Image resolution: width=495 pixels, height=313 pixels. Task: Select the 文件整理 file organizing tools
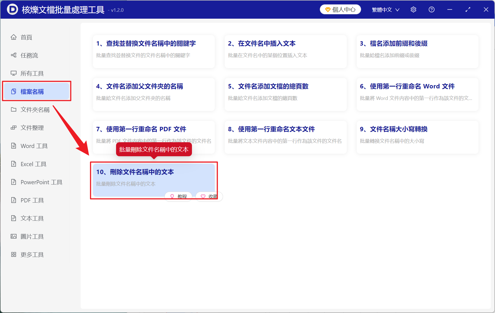32,127
